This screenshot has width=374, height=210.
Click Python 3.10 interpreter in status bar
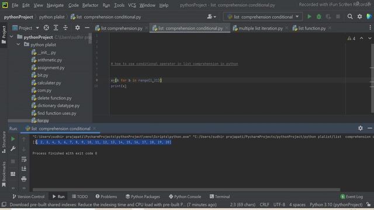pyautogui.click(x=336, y=205)
